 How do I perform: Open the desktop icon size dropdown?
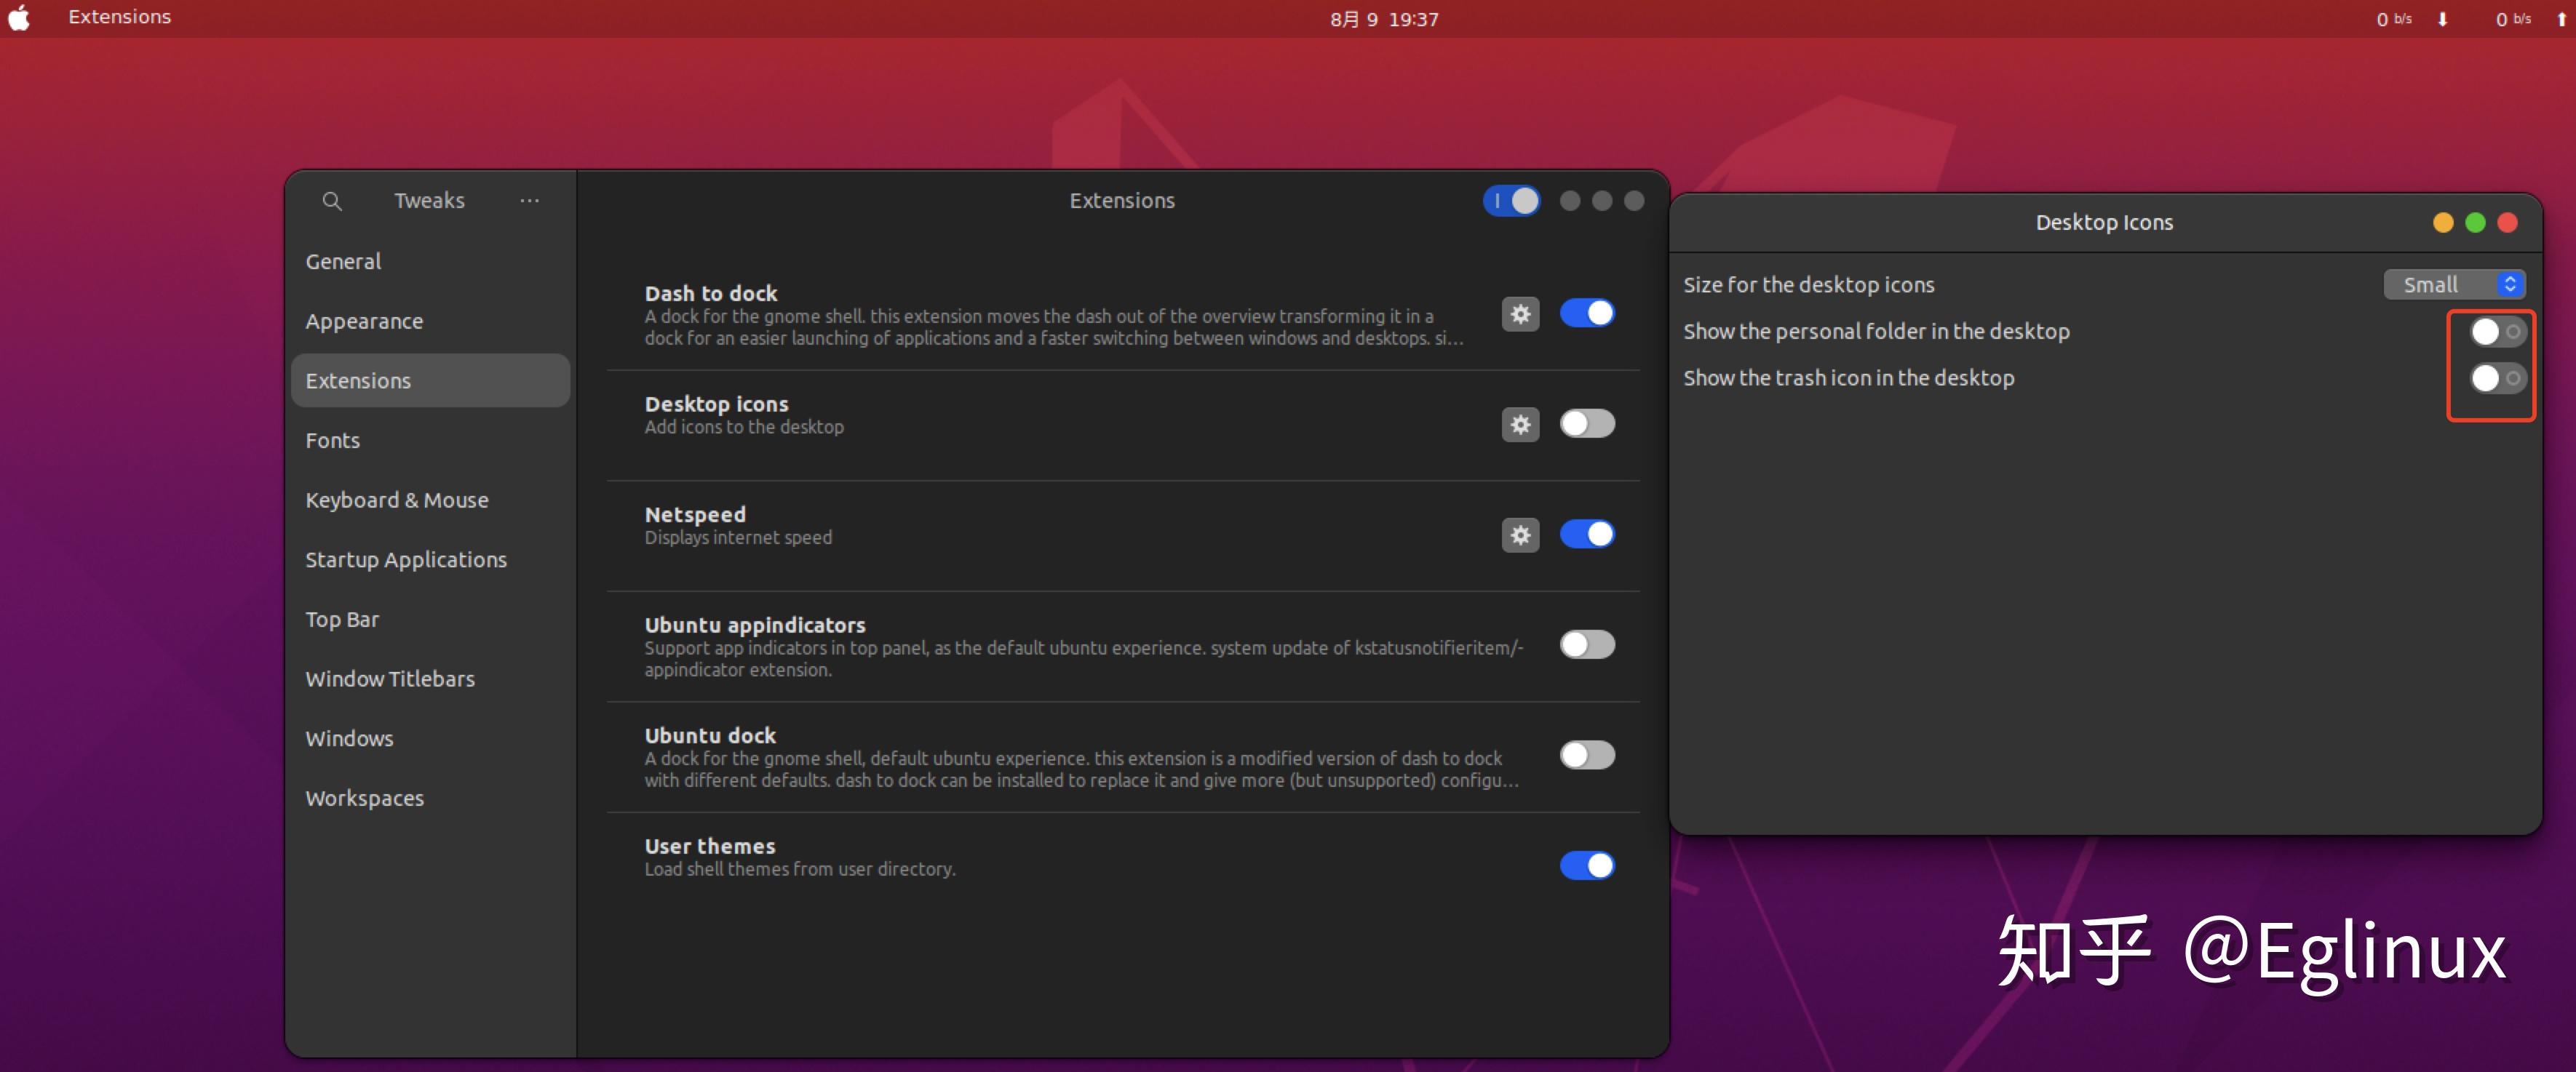coord(2454,285)
